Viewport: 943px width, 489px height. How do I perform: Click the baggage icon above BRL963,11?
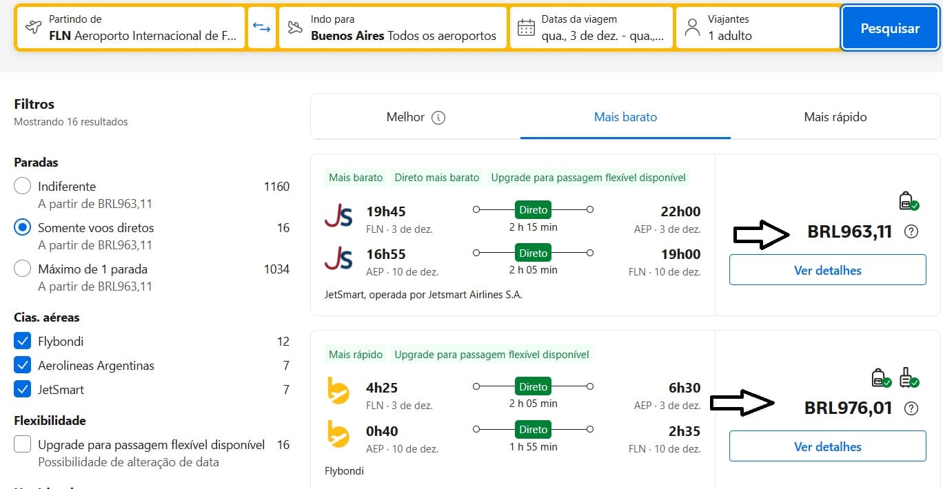click(909, 201)
